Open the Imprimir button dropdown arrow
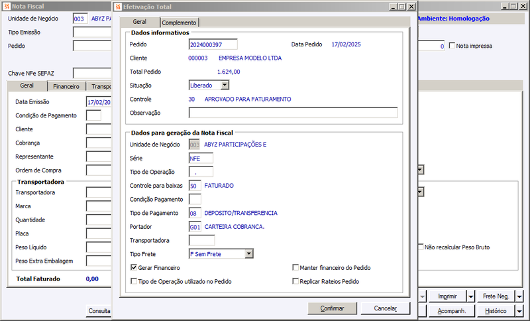Image resolution: width=530 pixels, height=321 pixels. [471, 296]
